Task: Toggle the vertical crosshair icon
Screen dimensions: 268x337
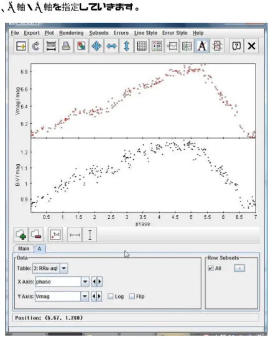Action: tap(187, 46)
